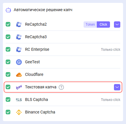The image size is (126, 124).
Task: Click the Binance Captcha diamond icon
Action: (19, 112)
